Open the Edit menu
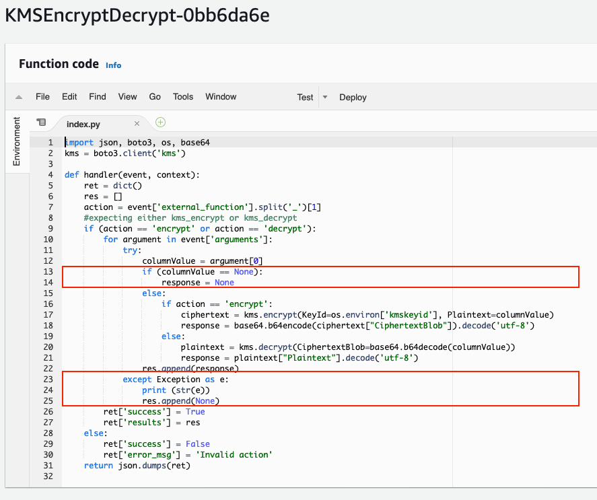 pos(69,97)
